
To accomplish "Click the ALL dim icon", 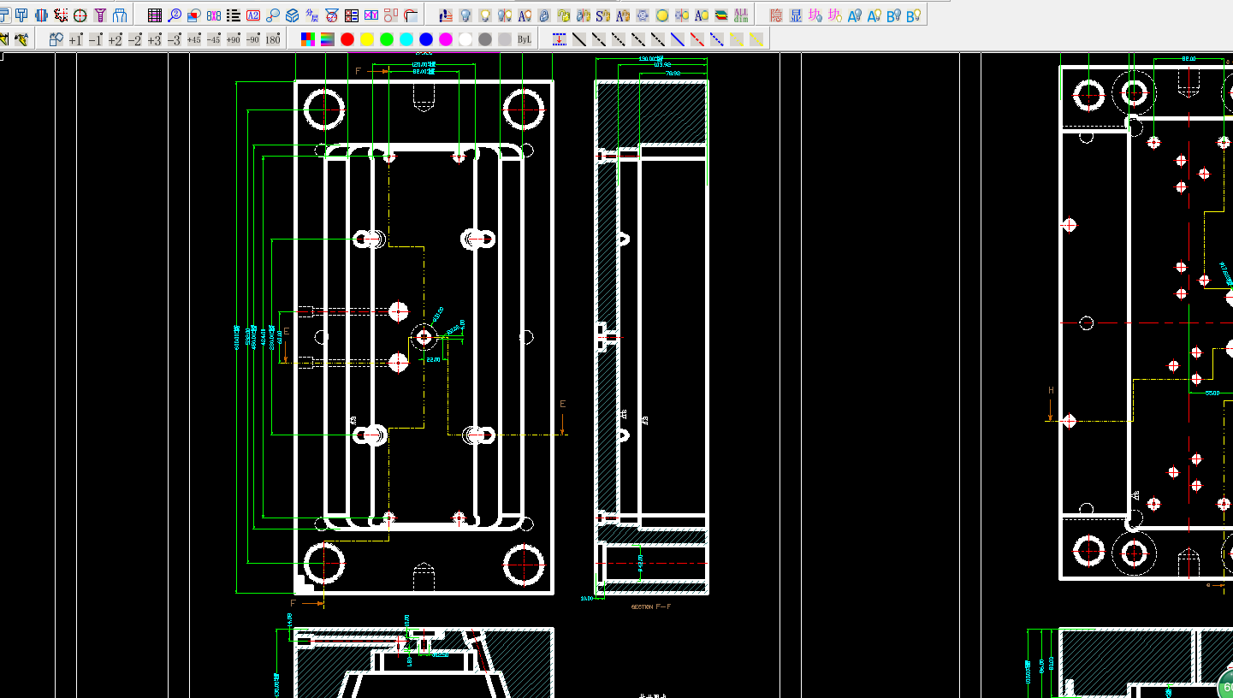I will tap(741, 15).
